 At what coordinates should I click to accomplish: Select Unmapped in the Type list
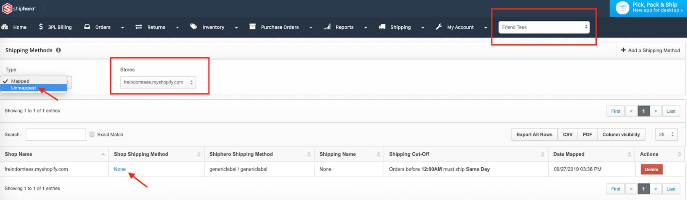[23, 88]
